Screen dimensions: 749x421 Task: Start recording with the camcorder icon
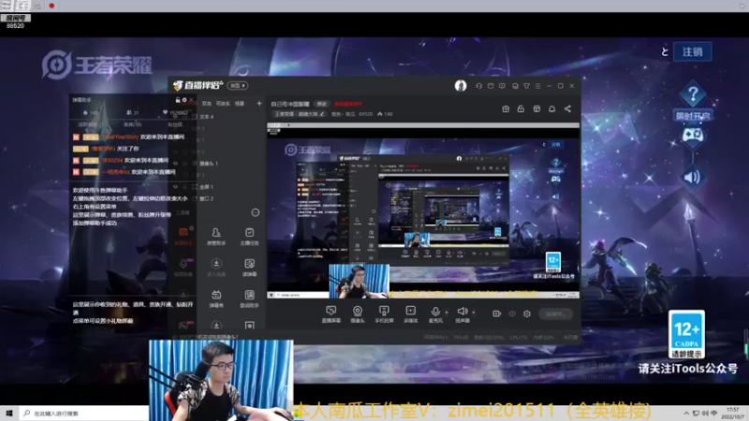tap(497, 313)
